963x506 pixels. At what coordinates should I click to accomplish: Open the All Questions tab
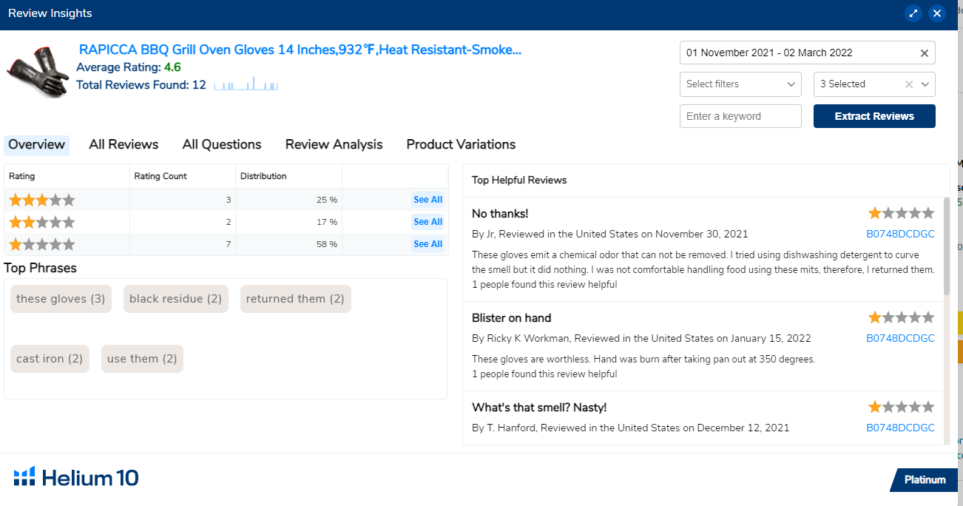click(222, 145)
